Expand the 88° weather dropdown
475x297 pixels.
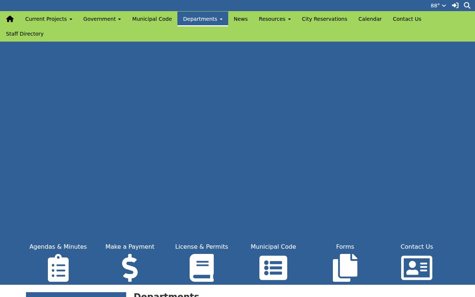click(x=438, y=6)
